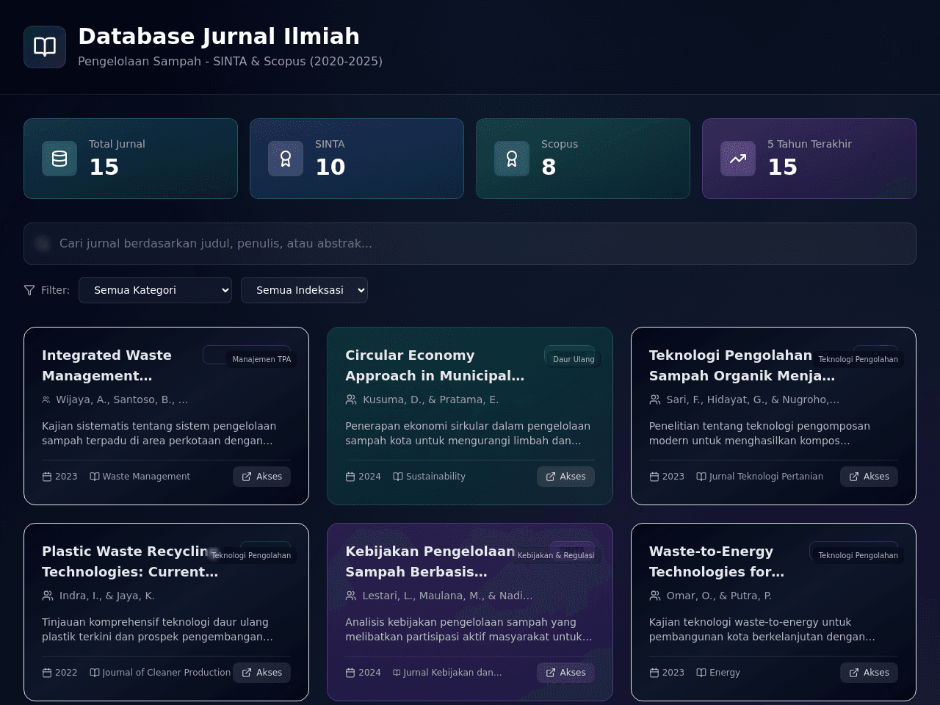Viewport: 940px width, 705px height.
Task: Click the Analisis kebijakan pengelolaan sampah abstract
Action: coord(469,629)
